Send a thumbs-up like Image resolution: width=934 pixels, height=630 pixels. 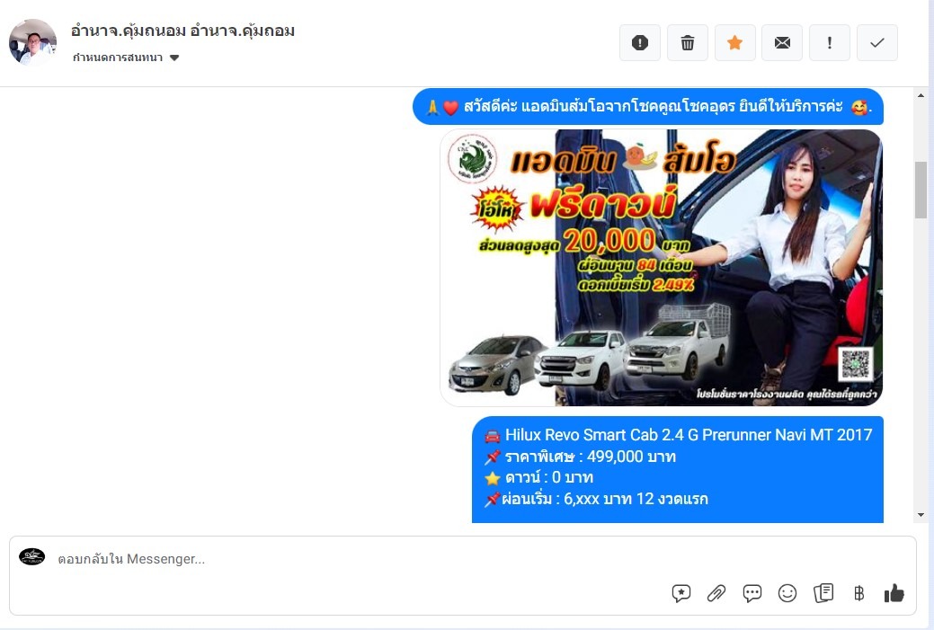coord(894,593)
